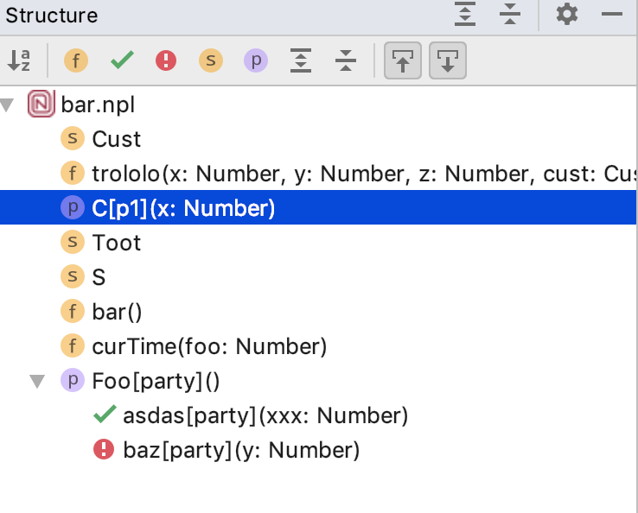Click Collapse All in the lower toolbar
This screenshot has height=513, width=638.
pos(346,60)
